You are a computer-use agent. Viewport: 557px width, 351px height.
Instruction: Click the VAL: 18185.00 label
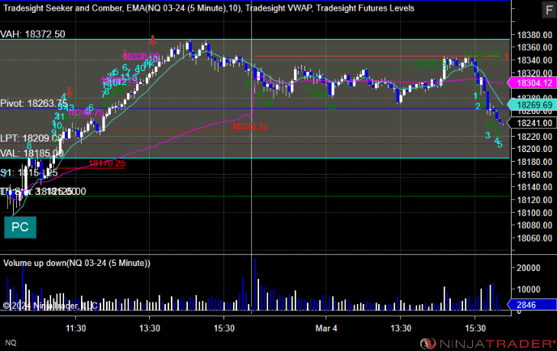32,154
